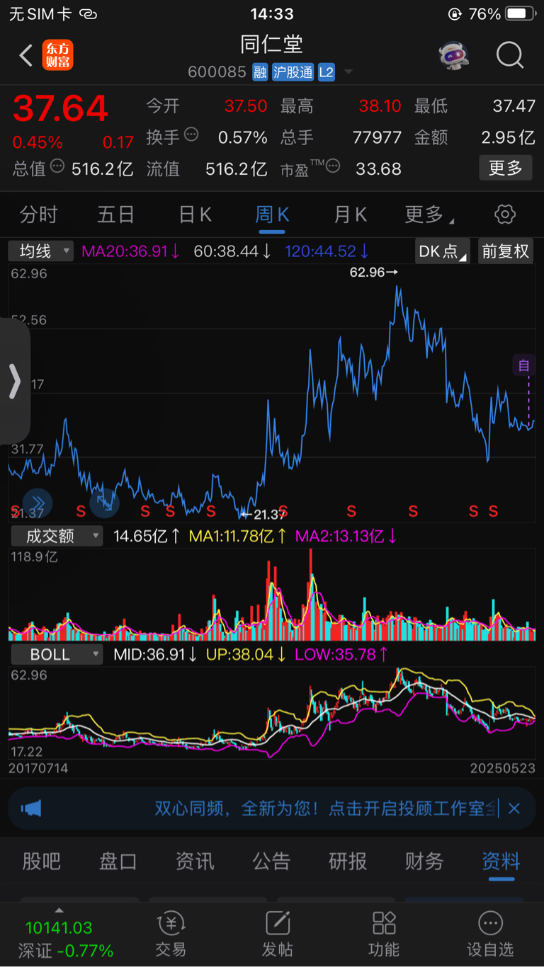Open the search magnifier icon

click(x=509, y=55)
